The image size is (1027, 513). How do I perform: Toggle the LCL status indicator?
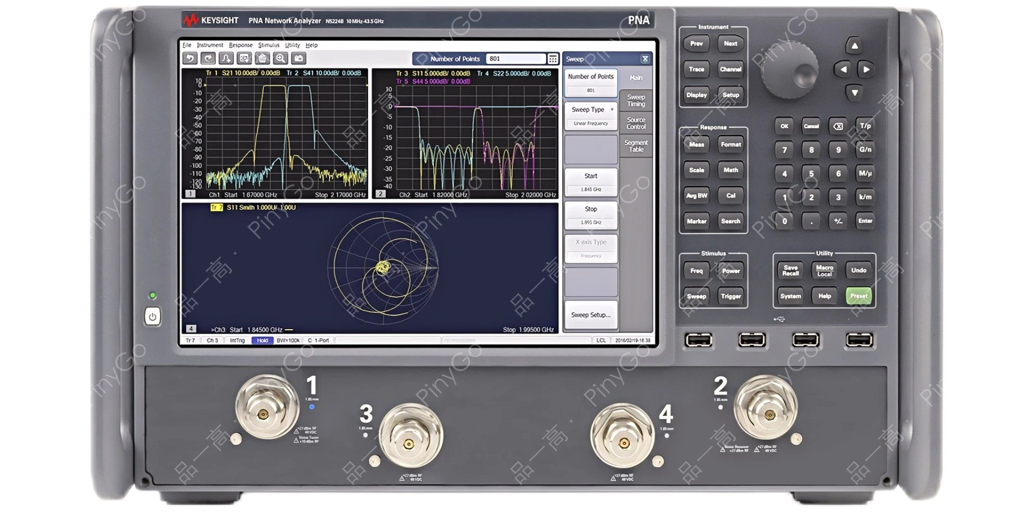tap(601, 341)
